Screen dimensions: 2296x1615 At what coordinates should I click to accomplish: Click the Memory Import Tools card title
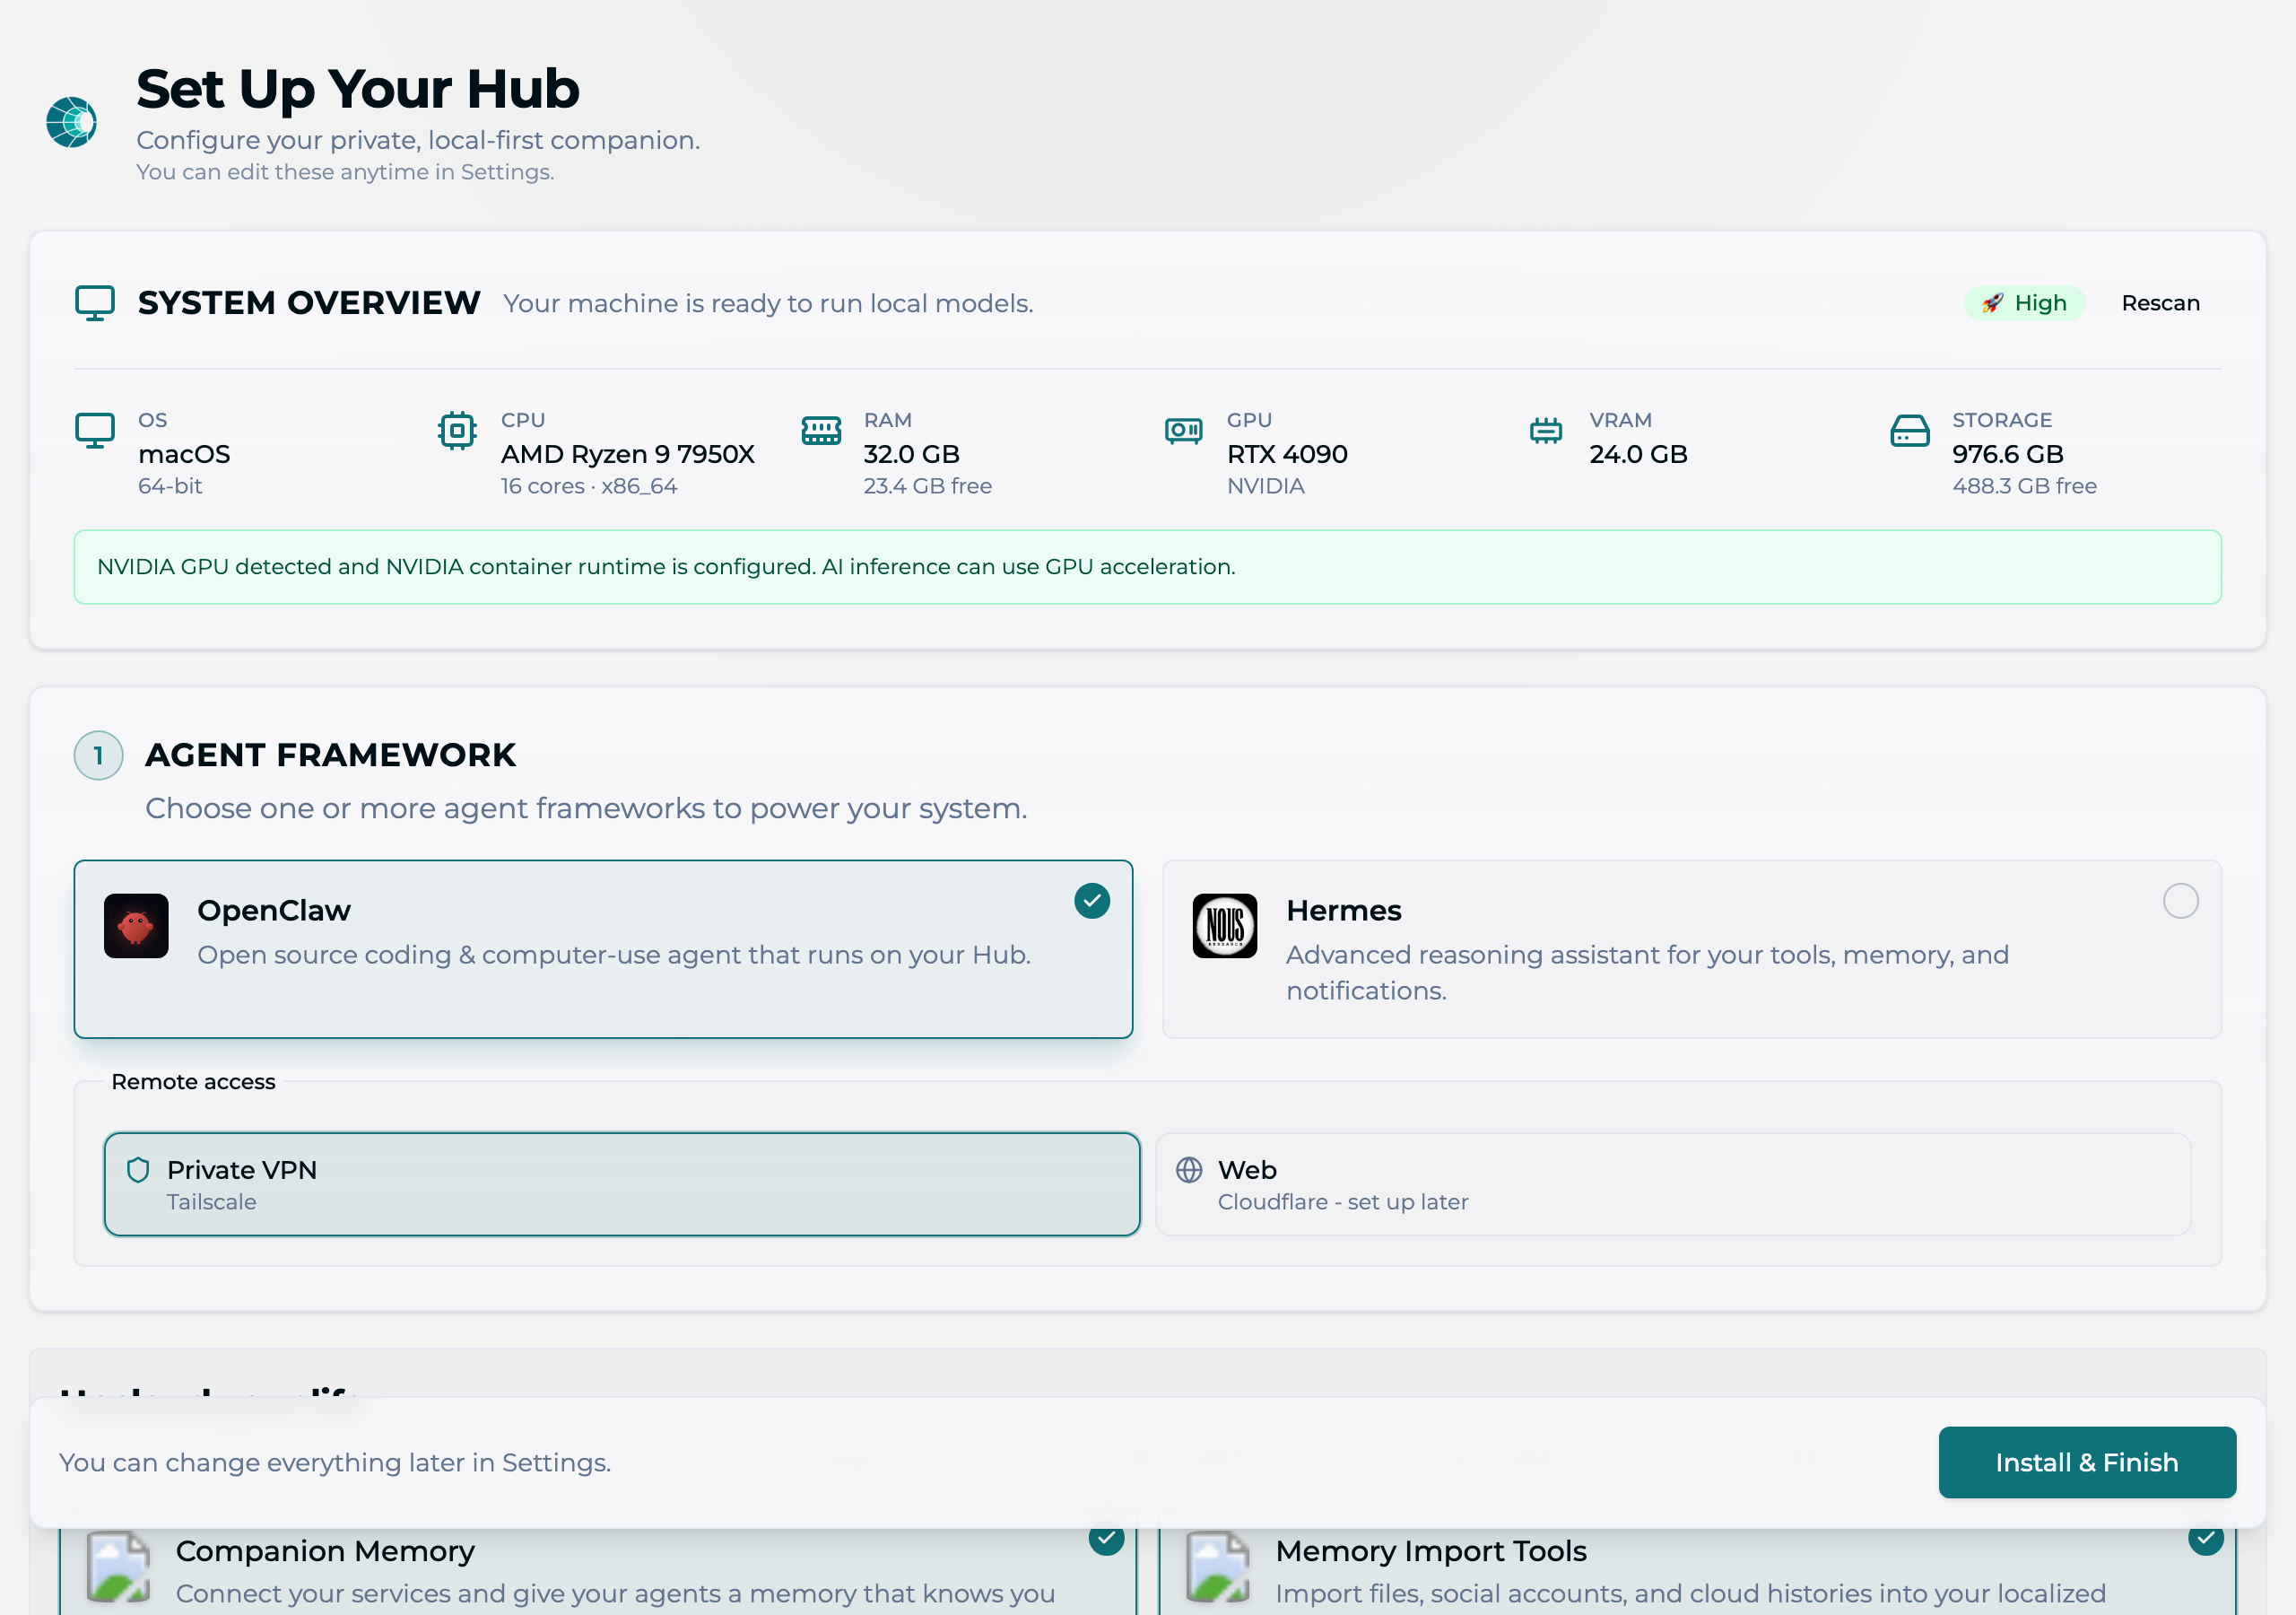tap(1431, 1551)
